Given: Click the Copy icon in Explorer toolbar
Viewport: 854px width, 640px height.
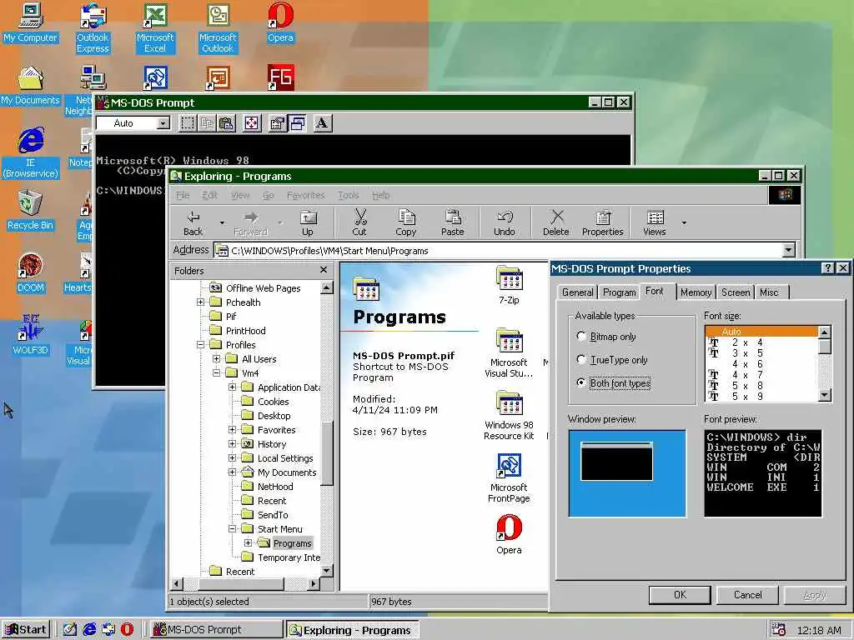Looking at the screenshot, I should click(406, 223).
